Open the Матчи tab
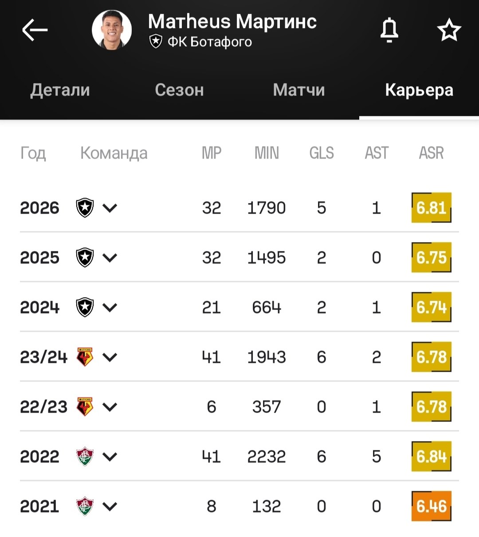The width and height of the screenshot is (479, 537). [299, 90]
